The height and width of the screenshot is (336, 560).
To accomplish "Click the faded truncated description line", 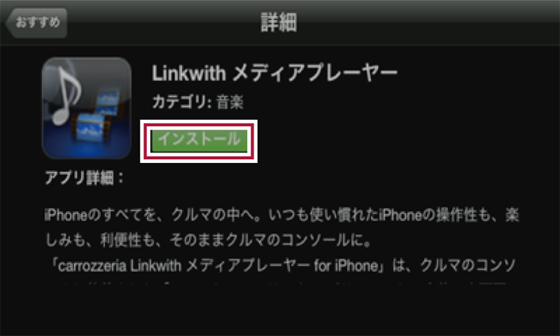I will click(282, 284).
